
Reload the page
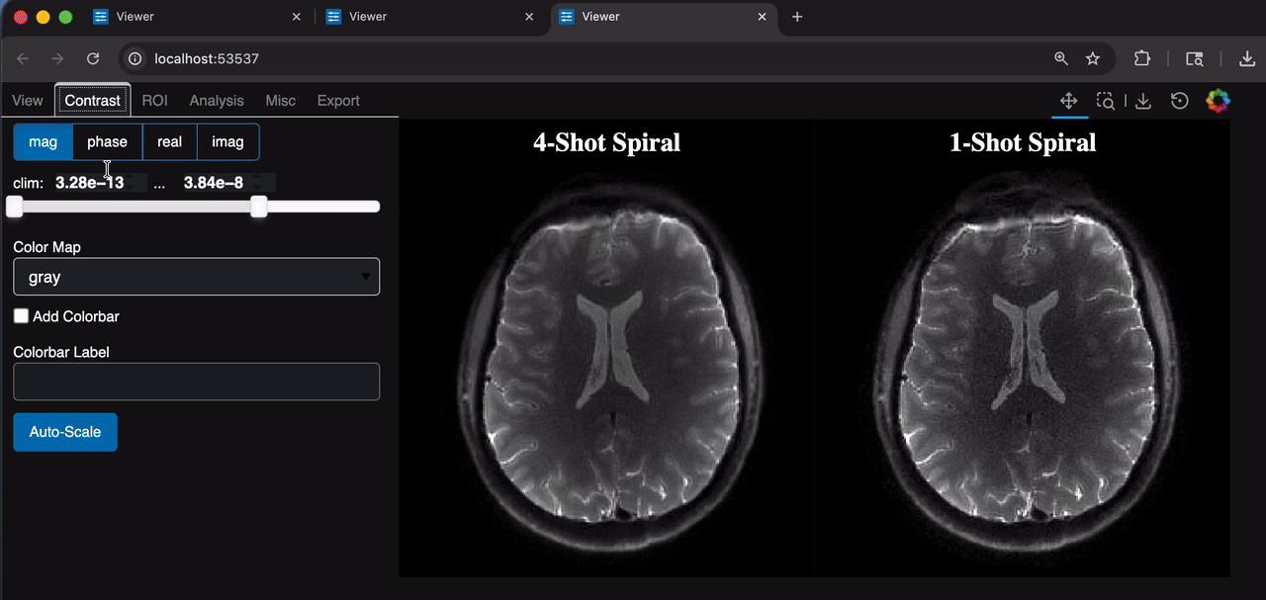tap(93, 58)
